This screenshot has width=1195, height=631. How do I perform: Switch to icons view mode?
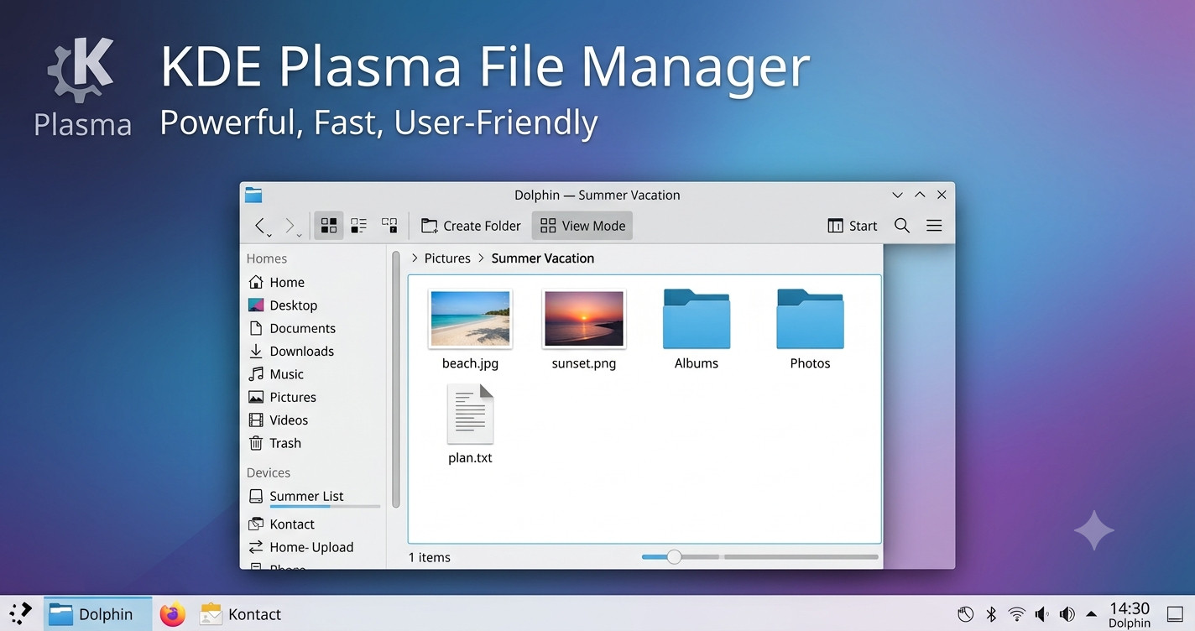point(329,225)
